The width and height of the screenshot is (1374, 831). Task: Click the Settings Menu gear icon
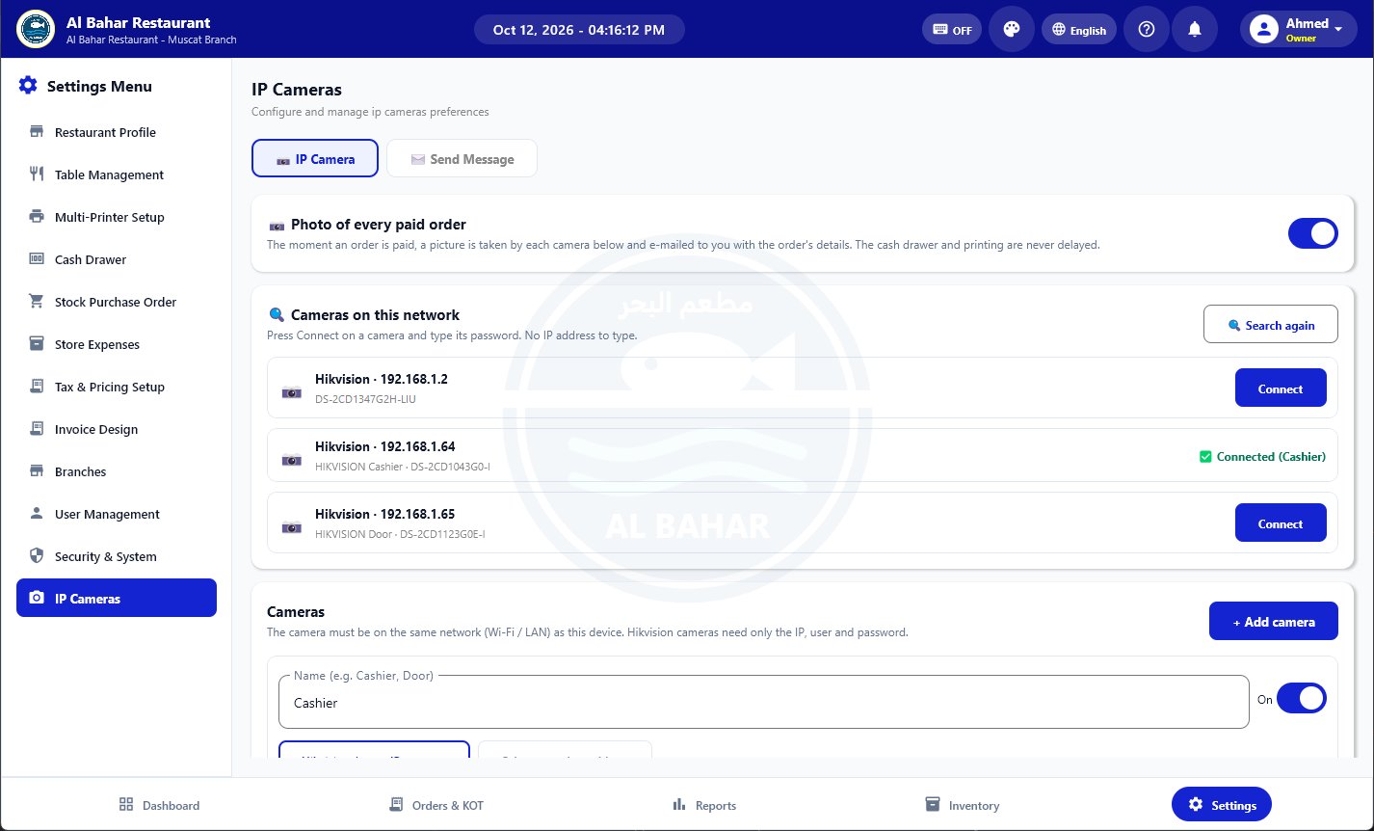[28, 86]
